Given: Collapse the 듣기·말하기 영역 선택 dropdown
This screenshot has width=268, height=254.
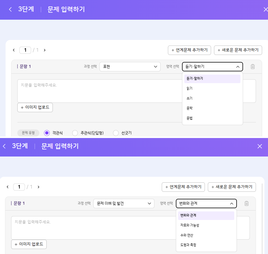Looking at the screenshot, I should coord(213,66).
